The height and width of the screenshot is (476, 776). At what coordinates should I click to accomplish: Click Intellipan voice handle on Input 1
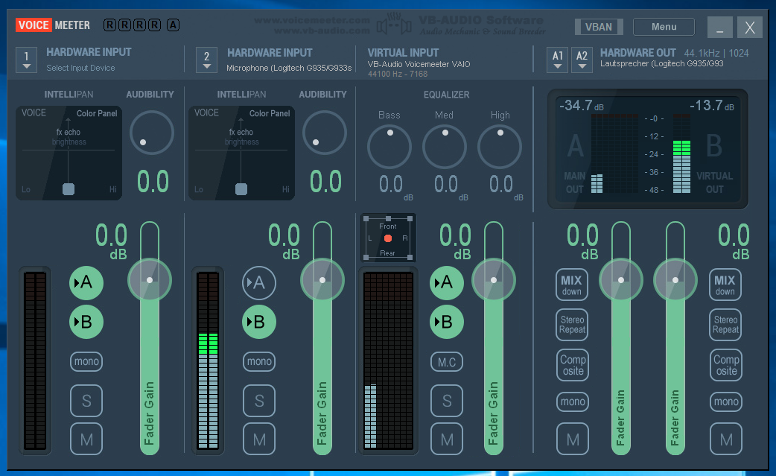[69, 189]
